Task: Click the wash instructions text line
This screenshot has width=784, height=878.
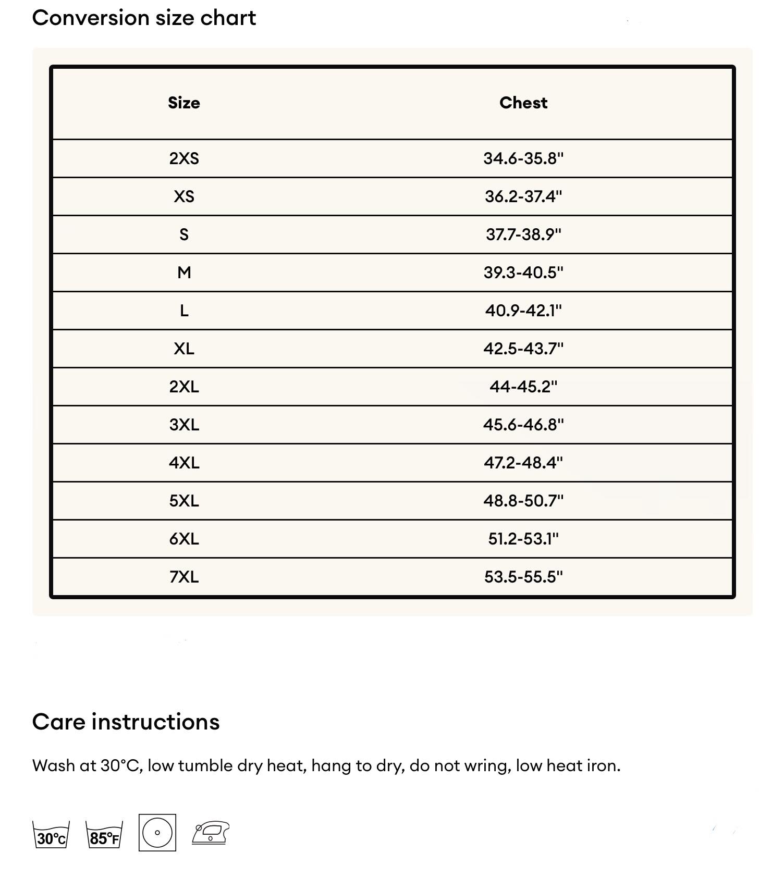Action: 326,766
